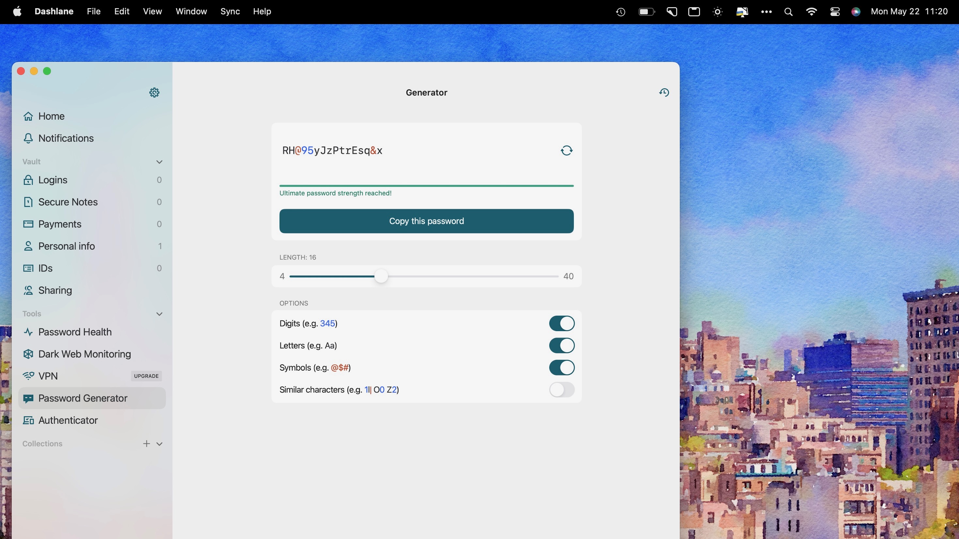
Task: Open the Window menu
Action: click(191, 11)
